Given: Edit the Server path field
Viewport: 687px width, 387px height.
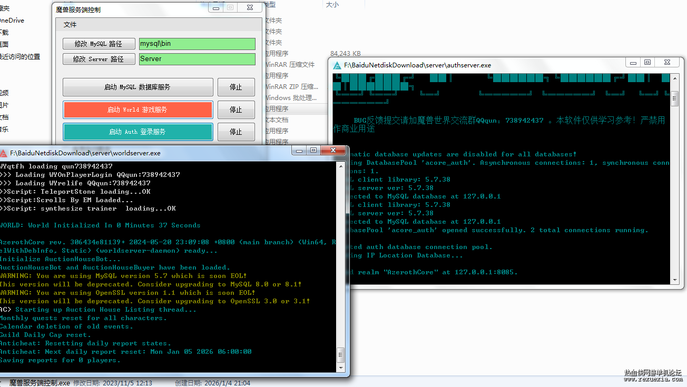Looking at the screenshot, I should pyautogui.click(x=197, y=59).
